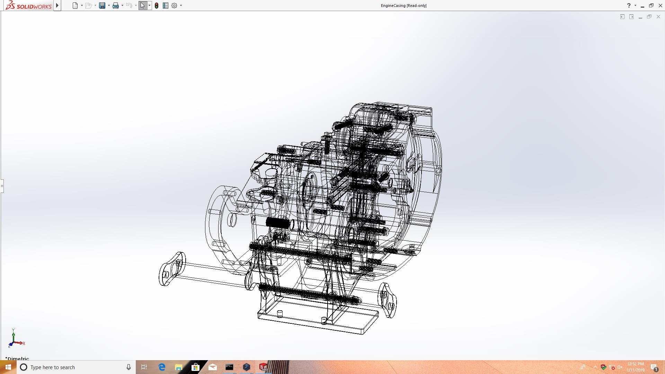Screen dimensions: 665x374
Task: Click the Rebuild traffic light icon
Action: (x=157, y=6)
